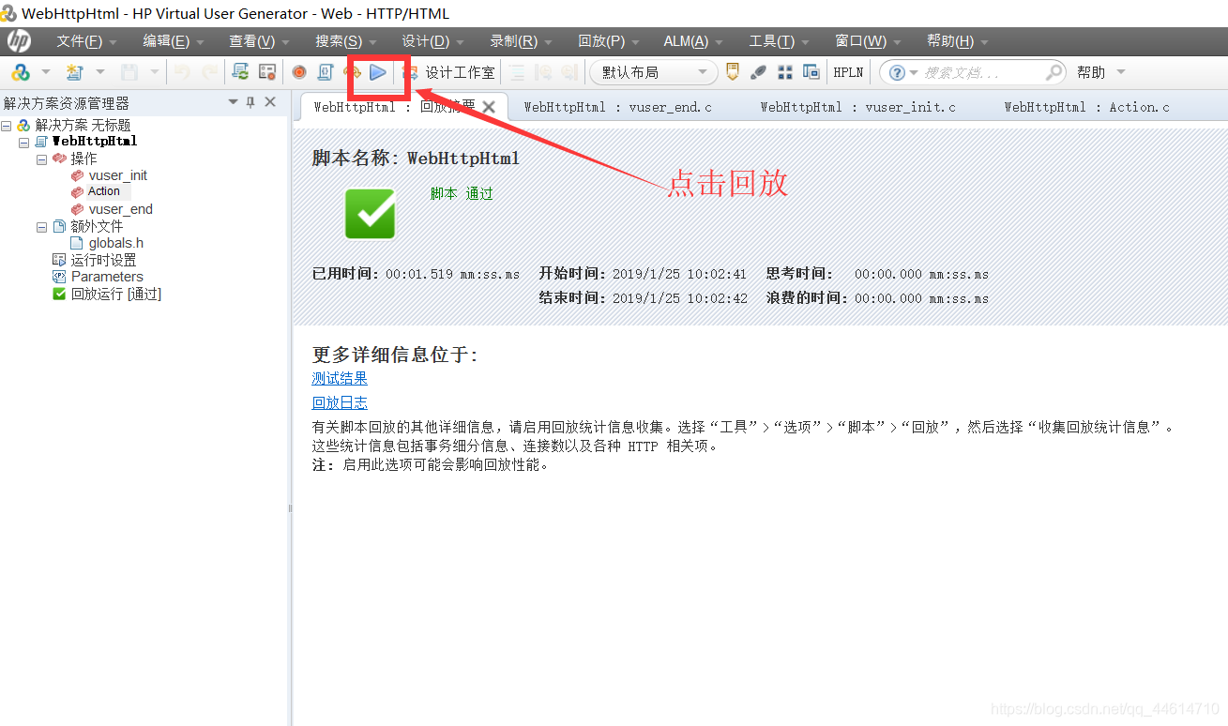Click the search magnifier icon

tap(1054, 72)
